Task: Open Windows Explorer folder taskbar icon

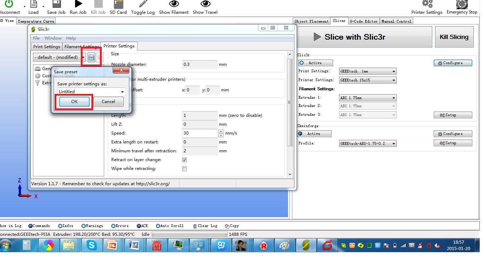Action: 68,245
